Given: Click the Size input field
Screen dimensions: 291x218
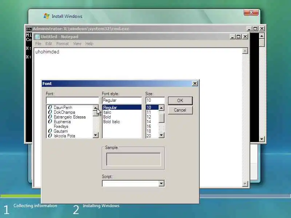Looking at the screenshot, I should point(155,101).
